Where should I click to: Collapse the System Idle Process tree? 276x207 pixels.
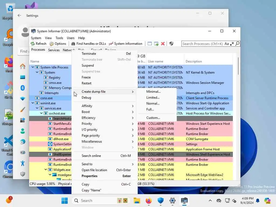click(x=33, y=67)
